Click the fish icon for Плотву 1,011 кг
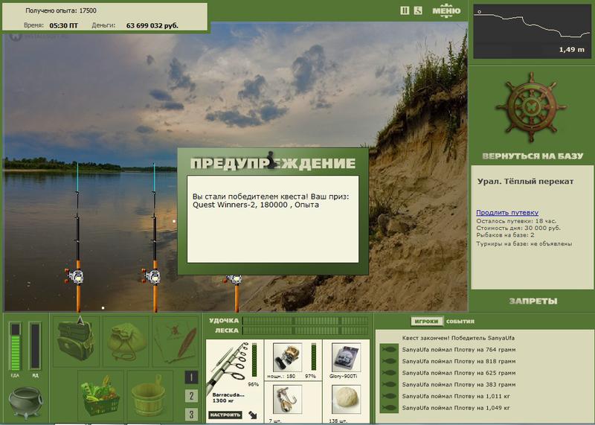Screen dimensions: 595x425 (x=389, y=396)
